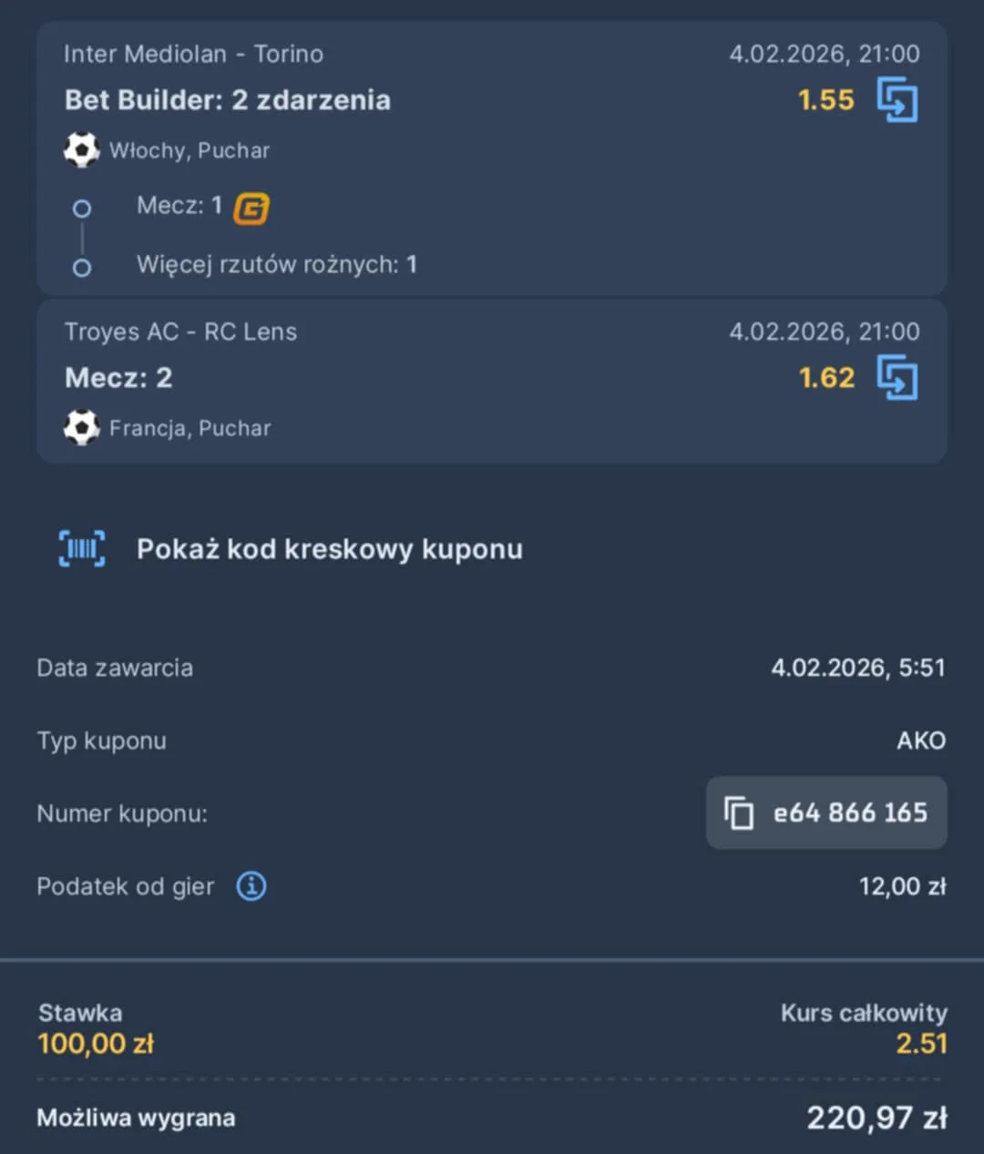984x1154 pixels.
Task: Select the 1.55 odds value
Action: [x=825, y=100]
